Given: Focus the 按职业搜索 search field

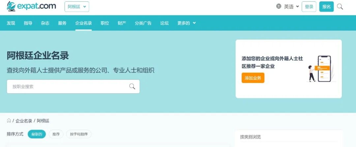Looking at the screenshot, I should 73,86.
